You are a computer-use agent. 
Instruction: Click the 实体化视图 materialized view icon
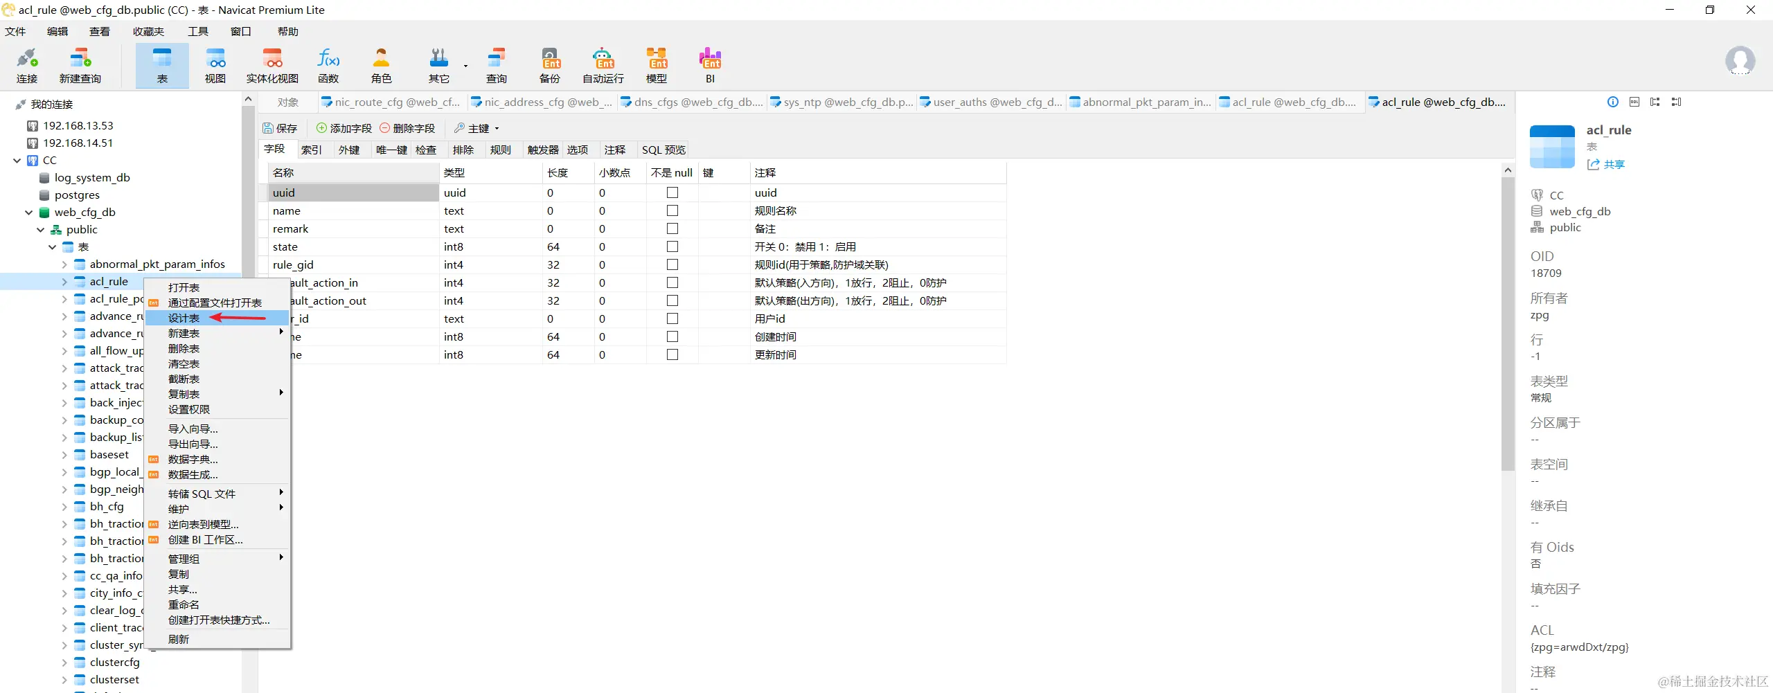coord(272,66)
